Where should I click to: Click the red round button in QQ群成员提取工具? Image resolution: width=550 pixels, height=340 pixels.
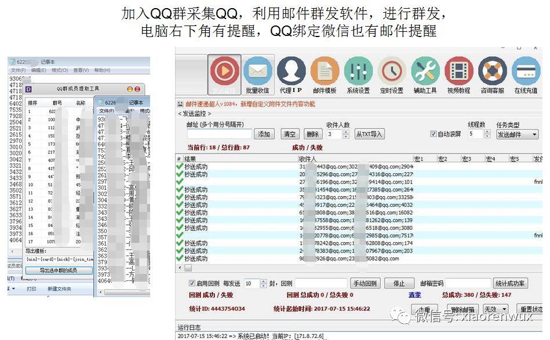coord(137,89)
